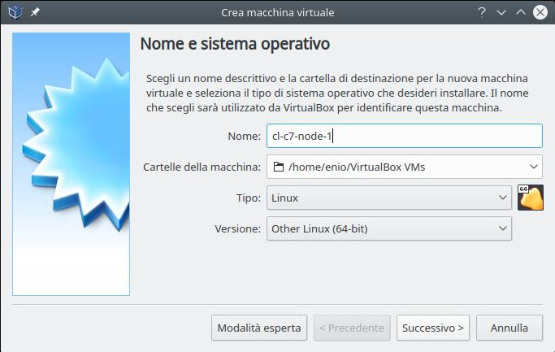Click the VirtualBox window menu icon
This screenshot has width=555, height=352.
pyautogui.click(x=14, y=12)
